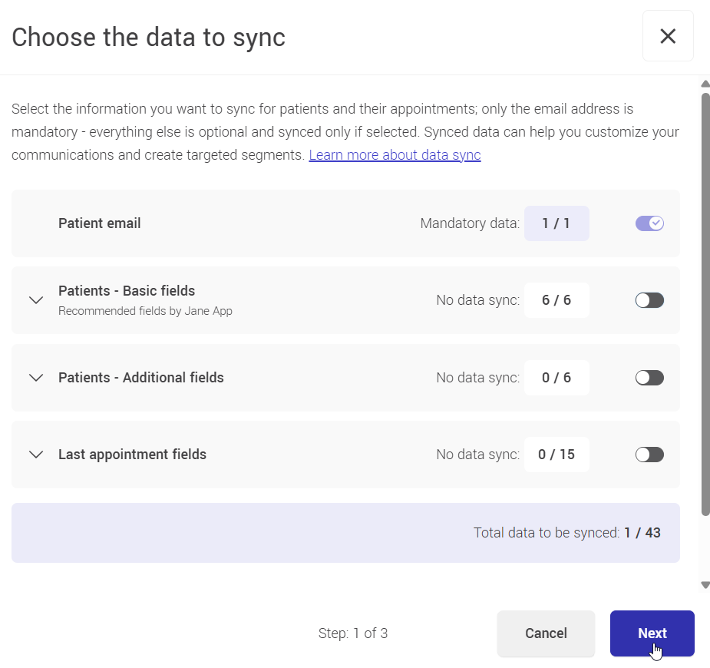Screen dimensions: 710x668
Task: Enable the Last appointment fields sync toggle
Action: tap(649, 455)
